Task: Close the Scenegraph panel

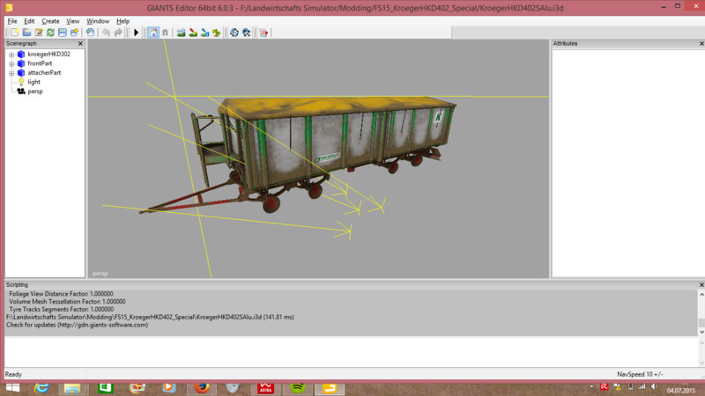Action: tap(80, 43)
